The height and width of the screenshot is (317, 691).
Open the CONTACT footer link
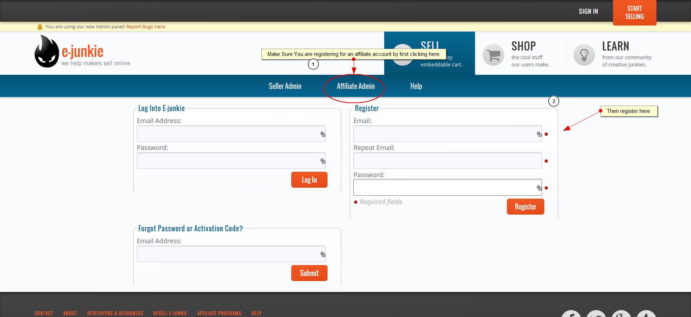tap(44, 313)
